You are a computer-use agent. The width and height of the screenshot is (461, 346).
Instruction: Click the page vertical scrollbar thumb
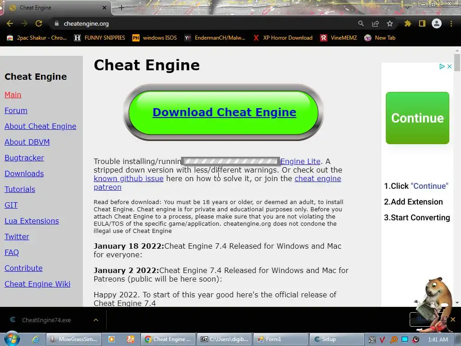457,62
